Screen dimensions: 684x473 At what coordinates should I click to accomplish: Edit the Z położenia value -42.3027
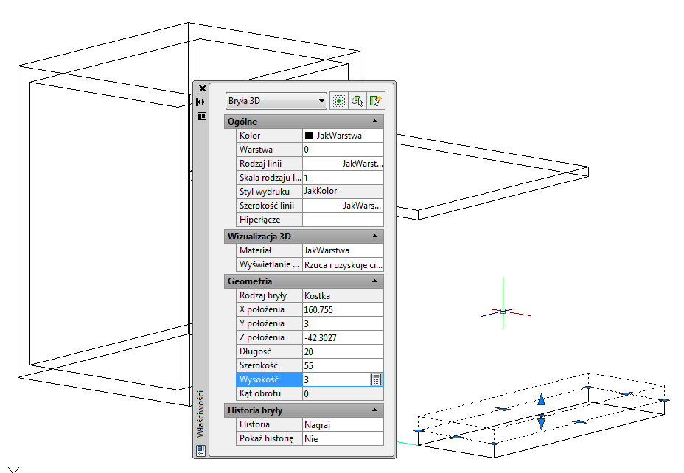coord(343,337)
